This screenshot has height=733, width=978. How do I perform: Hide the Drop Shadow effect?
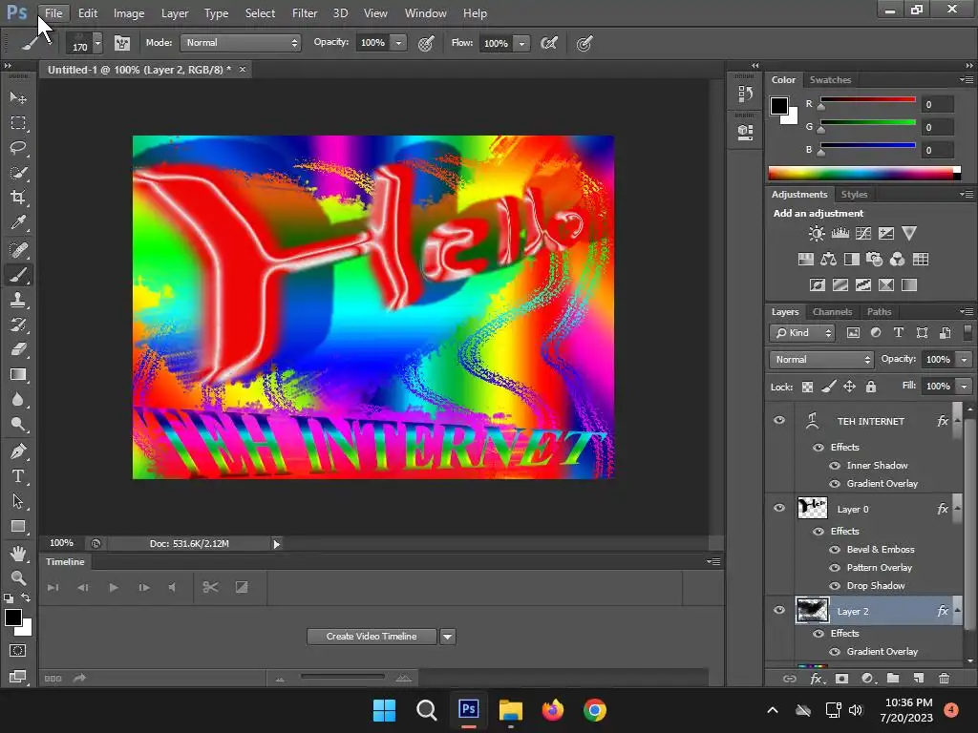(835, 586)
